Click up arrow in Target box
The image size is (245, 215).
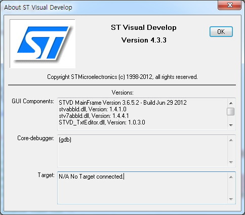(231, 177)
